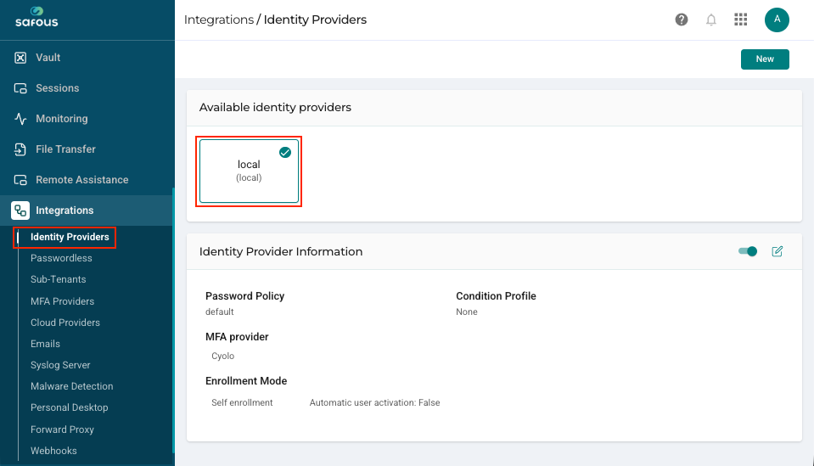This screenshot has height=466, width=814.
Task: Select the local identity provider card
Action: [x=249, y=171]
